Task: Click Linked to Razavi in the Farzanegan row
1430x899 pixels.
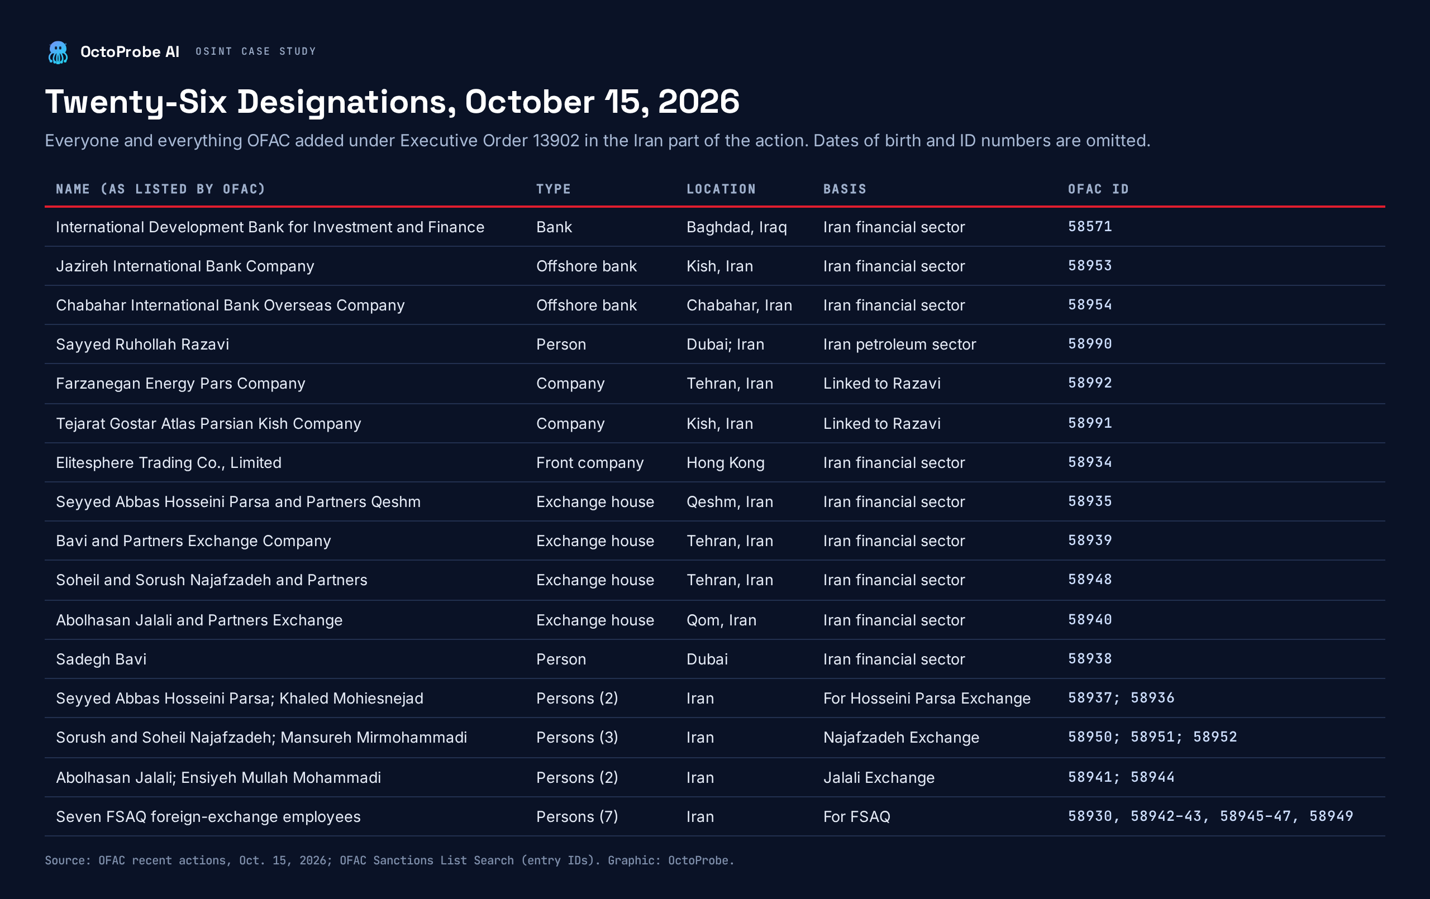Action: click(881, 384)
